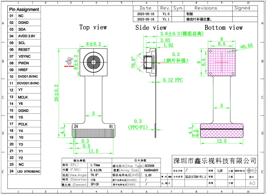Click the 'PCLK' pin label

point(23,124)
